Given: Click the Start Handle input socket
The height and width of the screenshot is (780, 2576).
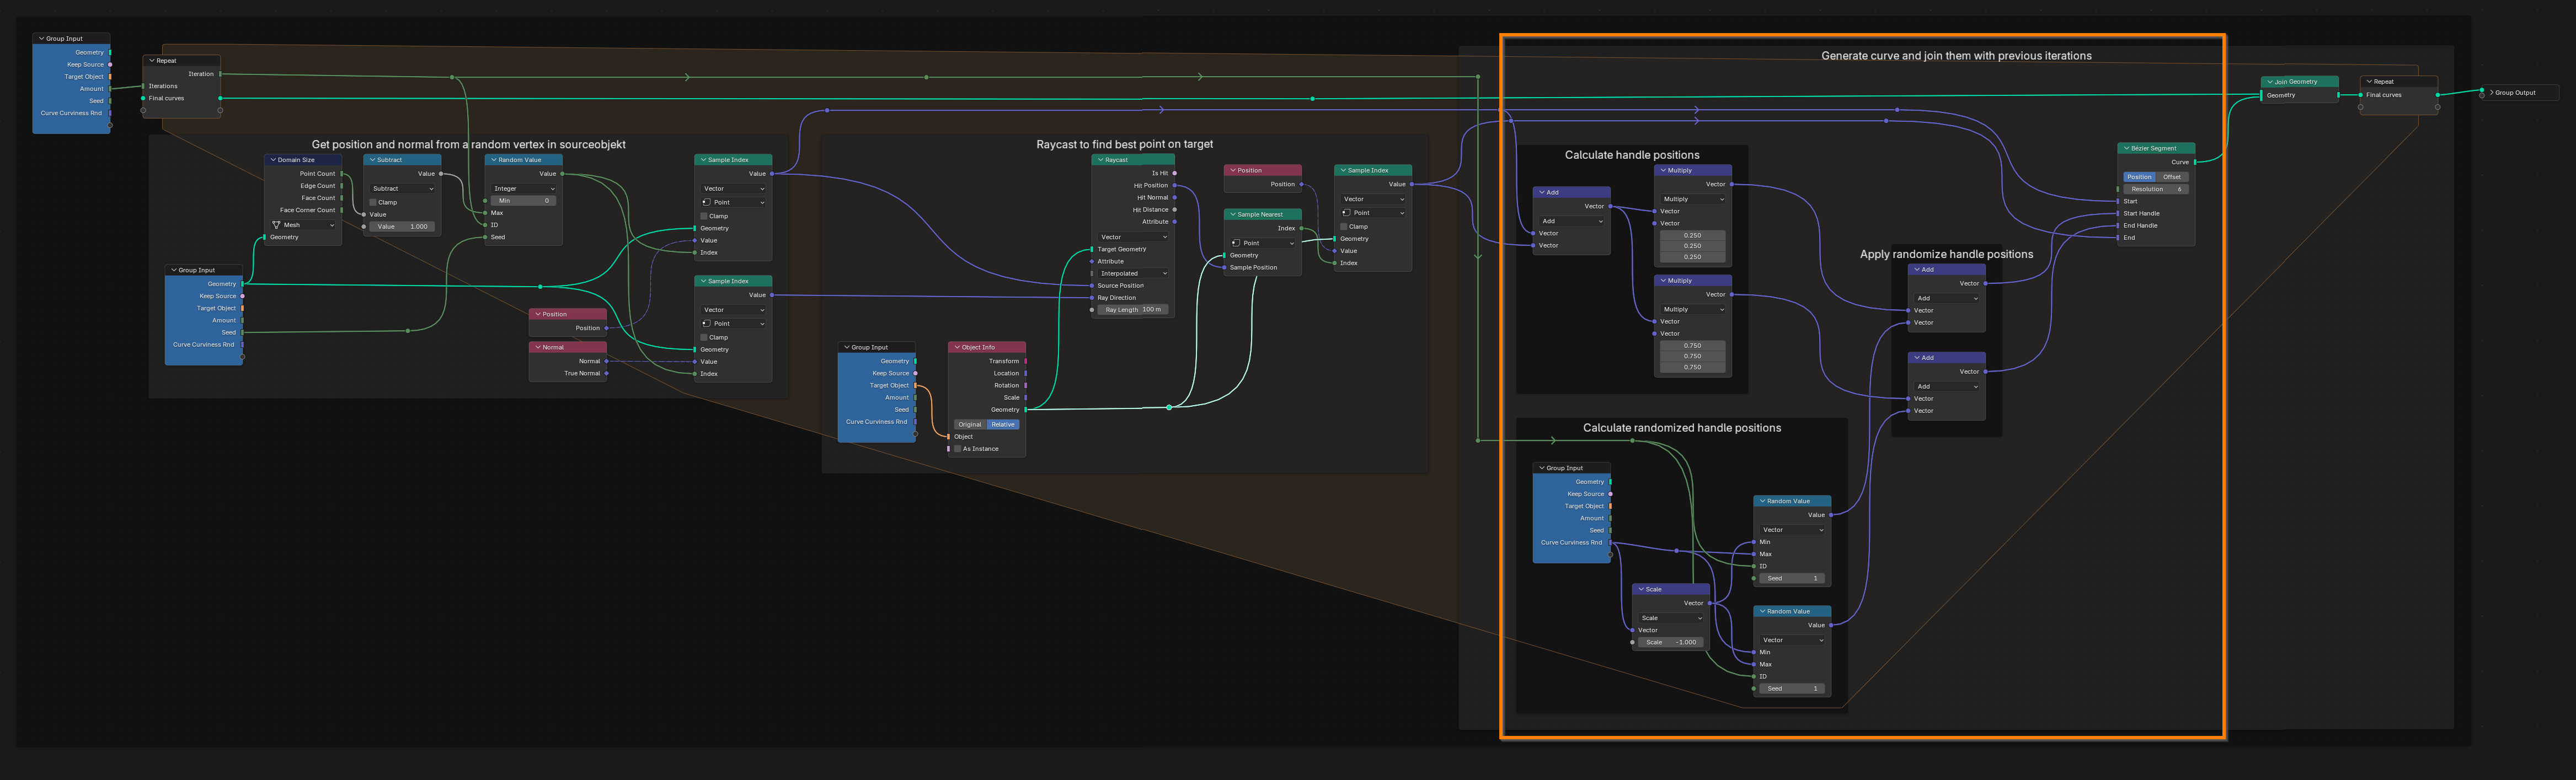Looking at the screenshot, I should pyautogui.click(x=2118, y=214).
